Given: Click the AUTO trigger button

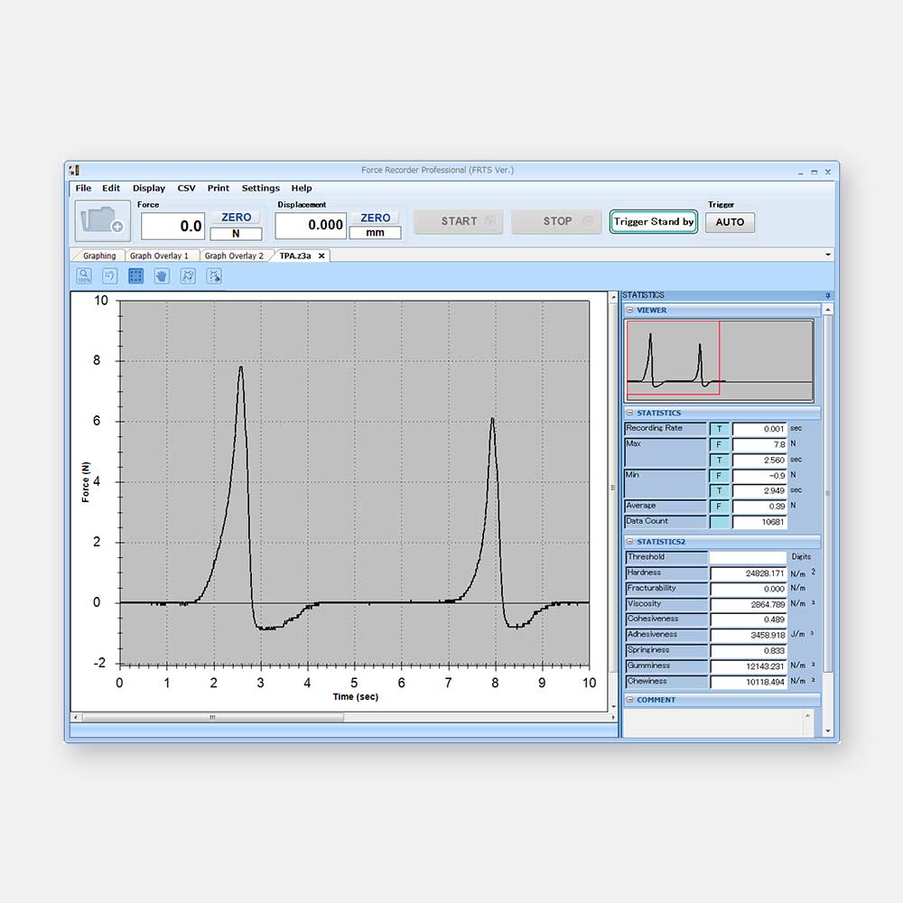Looking at the screenshot, I should 730,222.
